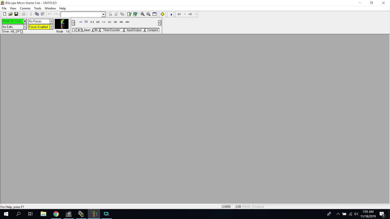Insert an Examine If Closed contact
This screenshot has height=219, width=390.
[92, 22]
